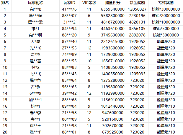Click the 排名 column header
The height and width of the screenshot is (135, 183).
pyautogui.click(x=5, y=3)
